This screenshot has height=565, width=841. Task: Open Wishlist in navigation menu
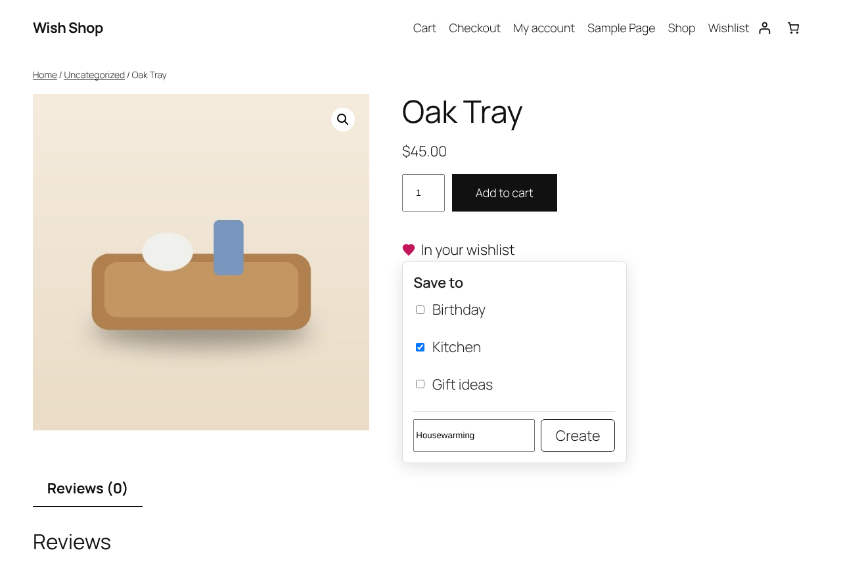click(729, 28)
